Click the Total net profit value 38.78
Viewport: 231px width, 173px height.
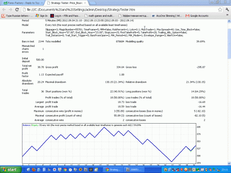point(41,67)
